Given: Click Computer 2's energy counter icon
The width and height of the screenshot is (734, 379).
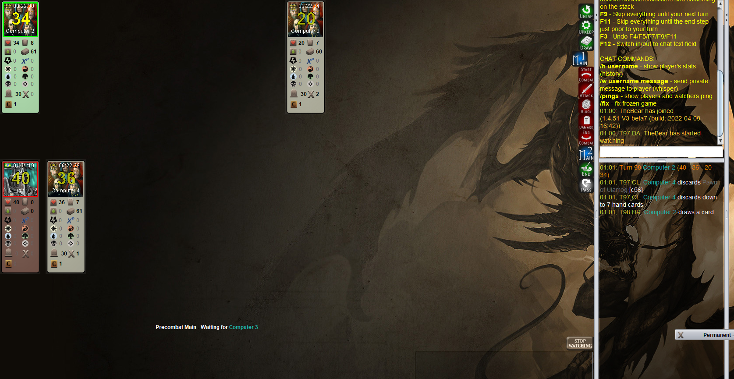Looking at the screenshot, I should (x=8, y=60).
